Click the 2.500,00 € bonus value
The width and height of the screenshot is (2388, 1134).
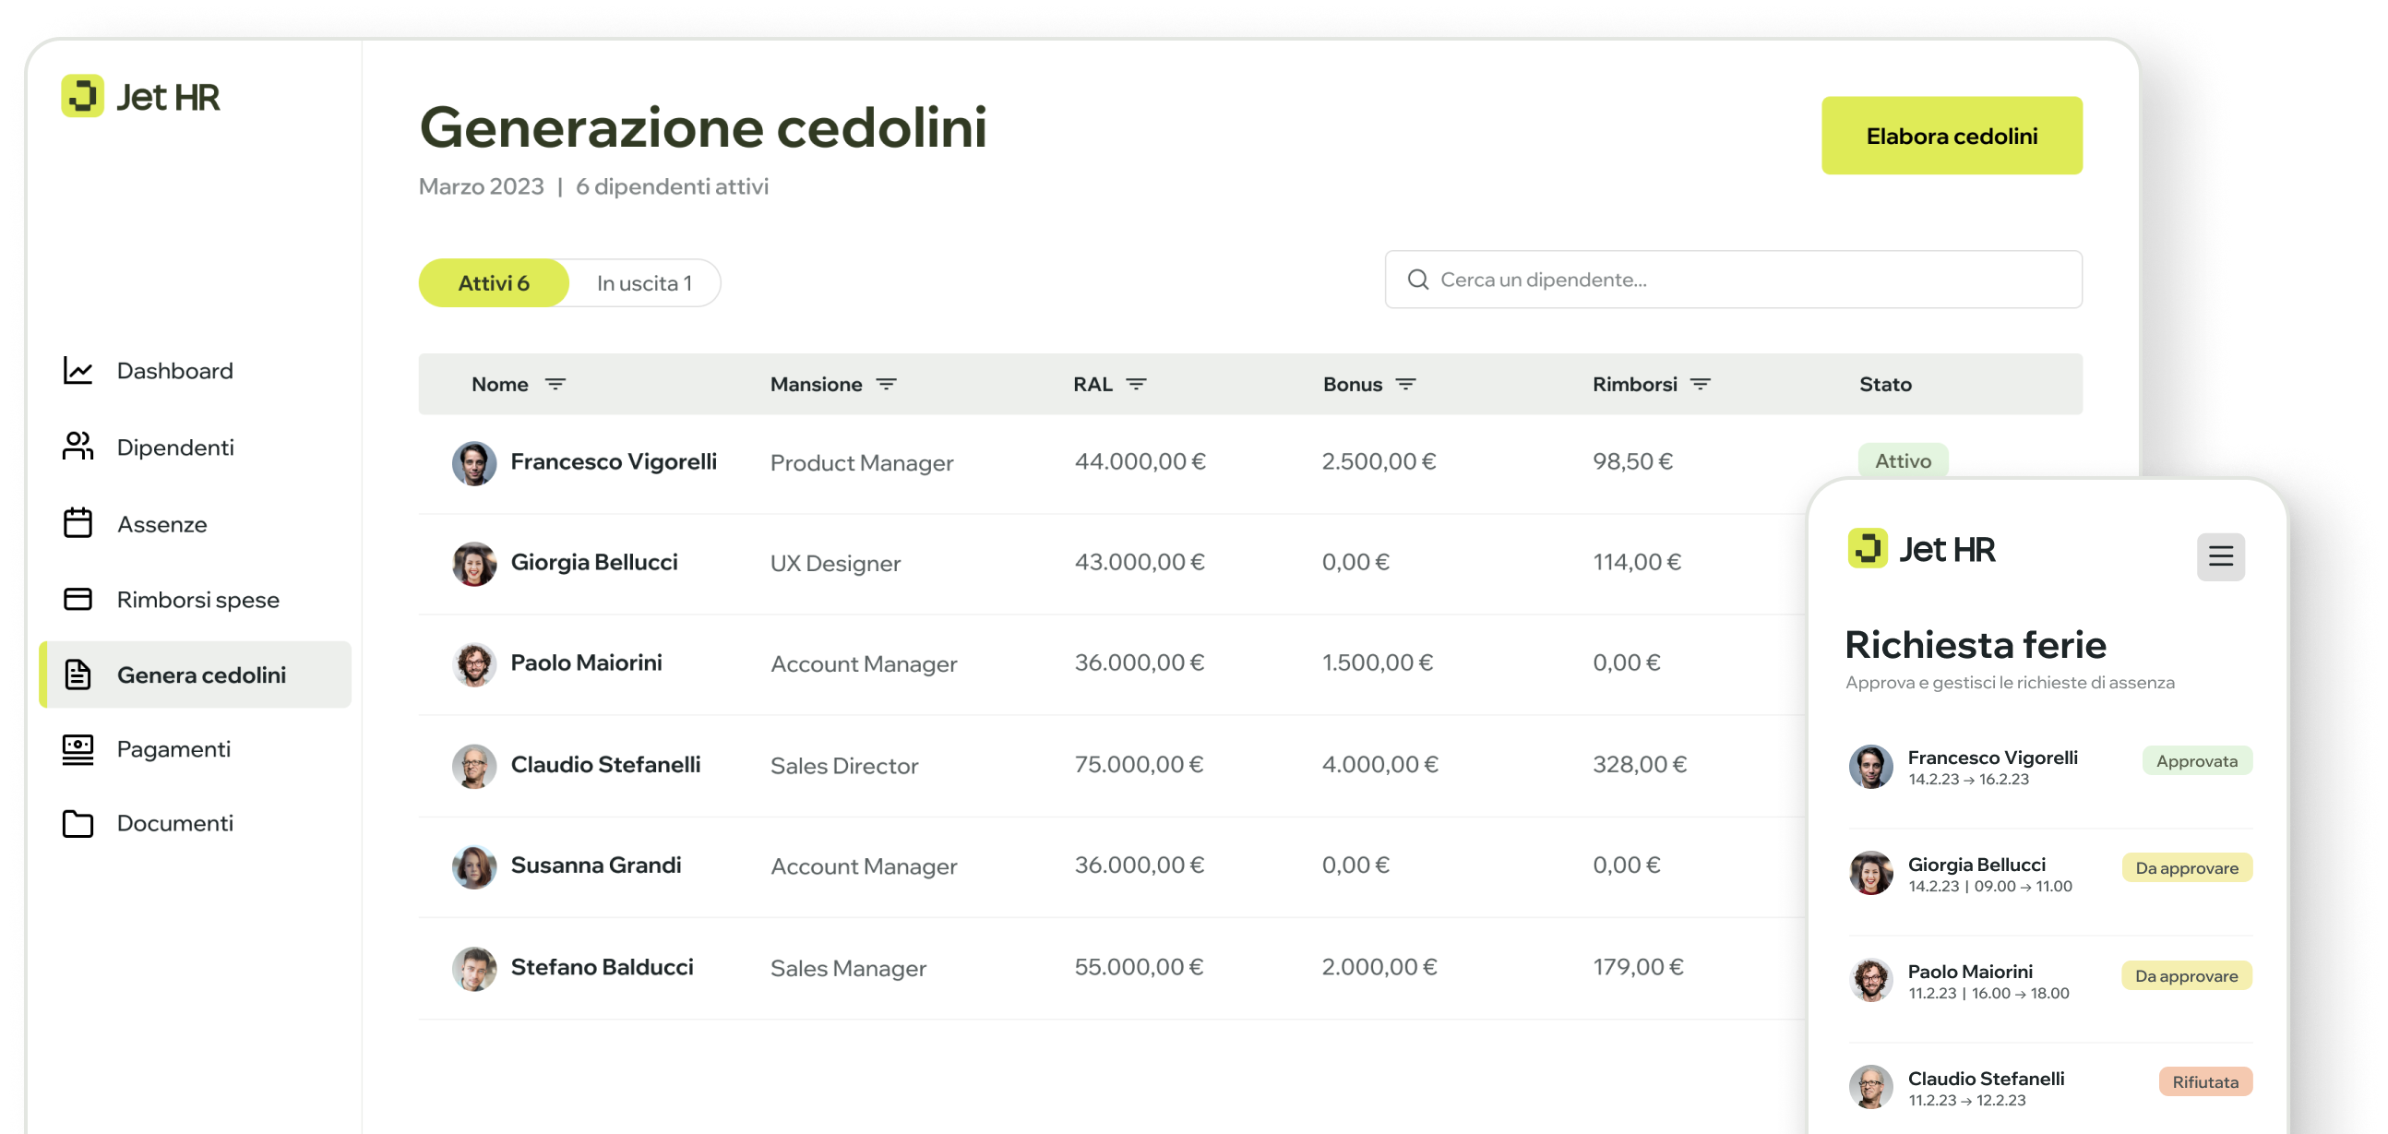tap(1379, 460)
